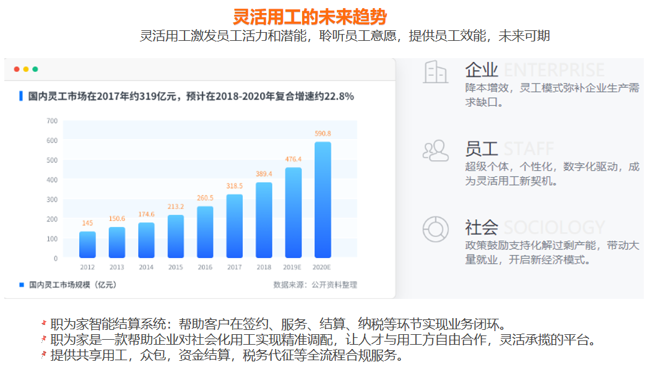Click the faded ENTERPRISE text
The height and width of the screenshot is (367, 650).
coord(554,70)
